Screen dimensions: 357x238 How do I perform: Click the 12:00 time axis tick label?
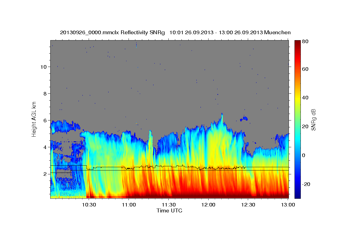click(x=208, y=205)
